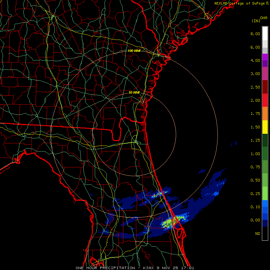Click the 3.00 legend value
The image size is (270, 270).
click(x=255, y=74)
